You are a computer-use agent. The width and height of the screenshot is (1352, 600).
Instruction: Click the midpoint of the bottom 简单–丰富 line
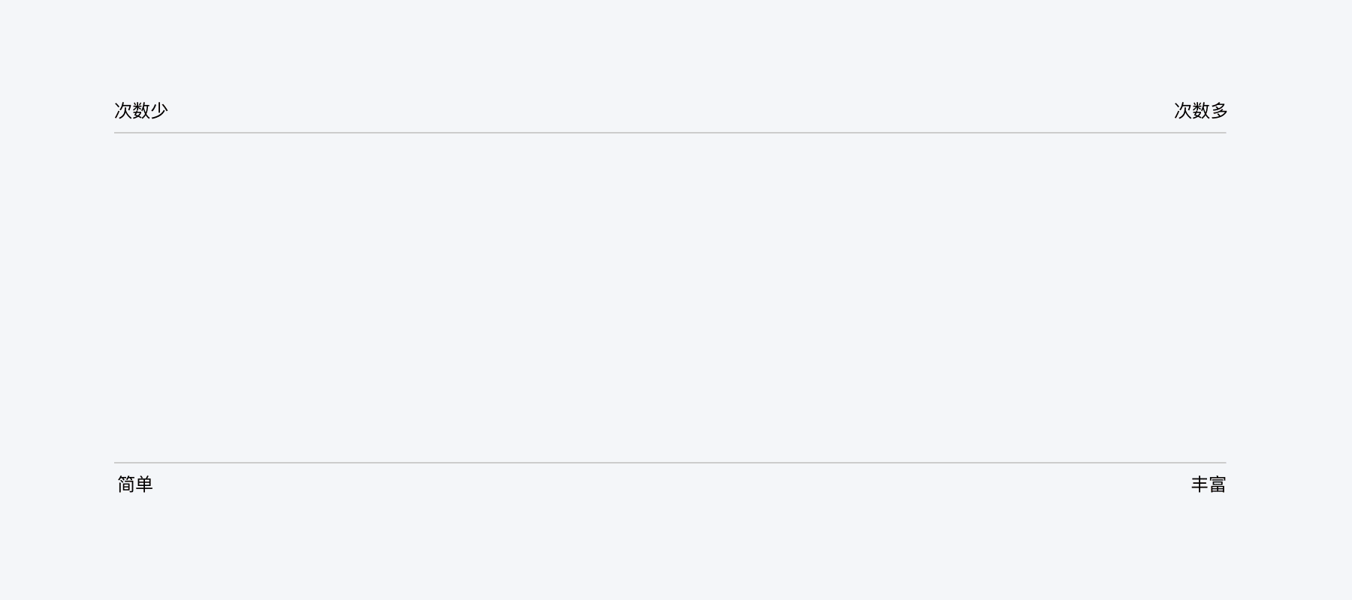(670, 463)
